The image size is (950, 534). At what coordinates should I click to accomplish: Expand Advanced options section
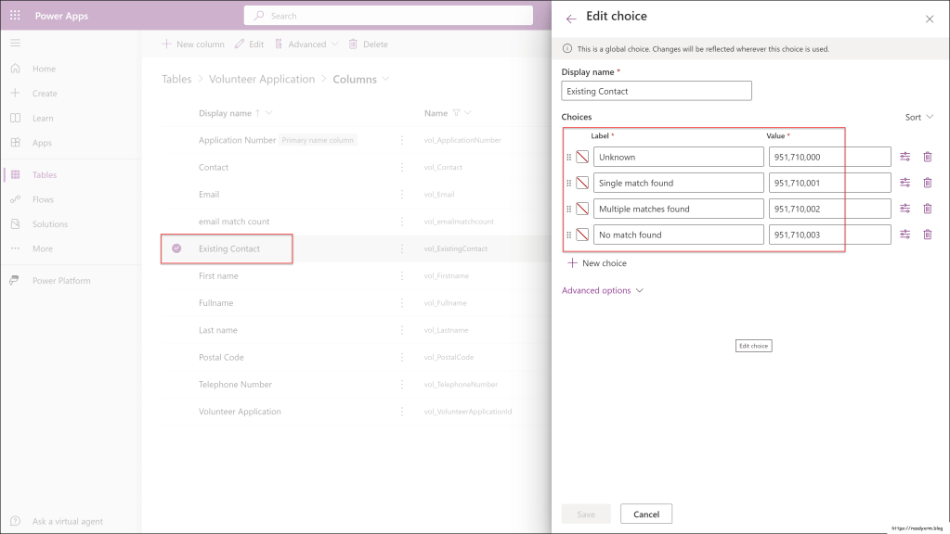pos(603,290)
